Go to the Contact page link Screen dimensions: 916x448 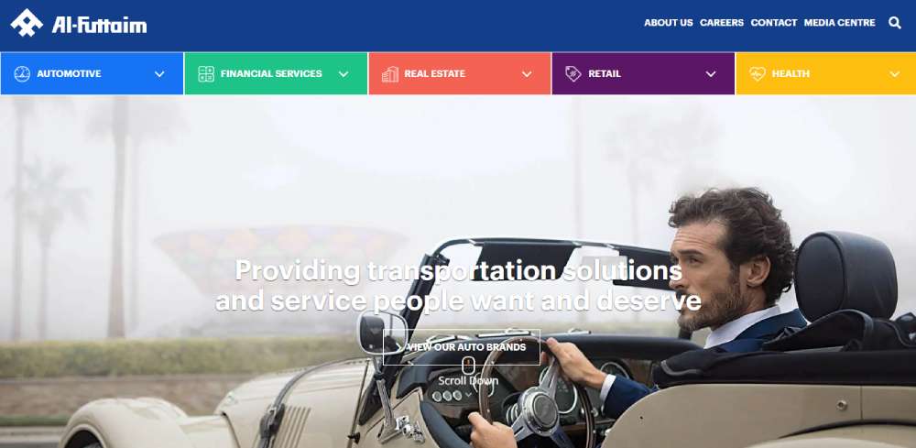773,23
